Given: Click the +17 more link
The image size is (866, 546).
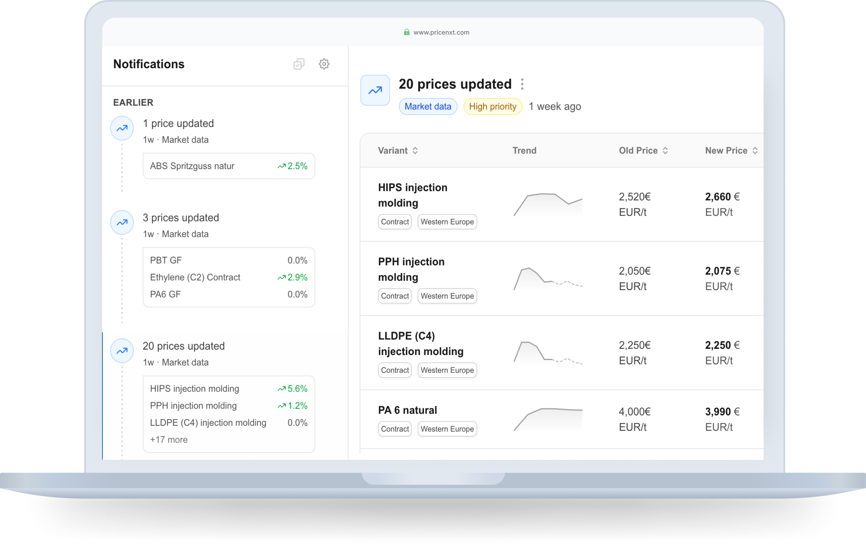Looking at the screenshot, I should [x=169, y=440].
